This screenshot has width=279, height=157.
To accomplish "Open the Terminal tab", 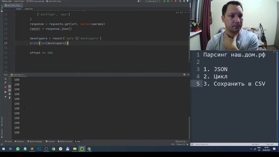I will (50, 141).
